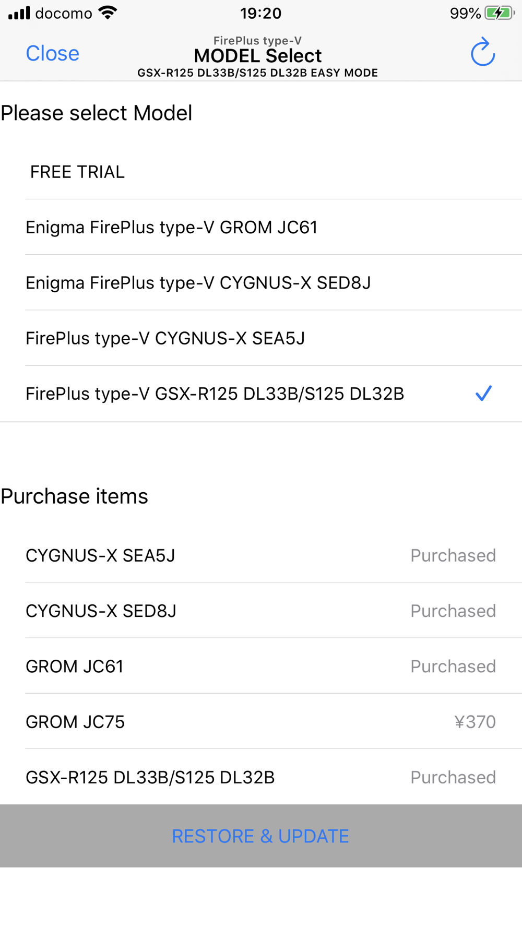Select FirePlus type-V GSX-R125 DL33B/S125 DL32B model
This screenshot has height=928, width=522.
pos(215,394)
